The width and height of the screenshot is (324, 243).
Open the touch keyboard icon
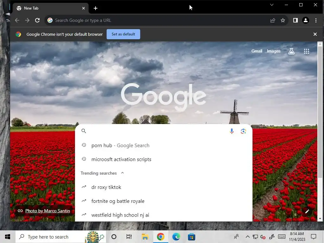(x=282, y=237)
